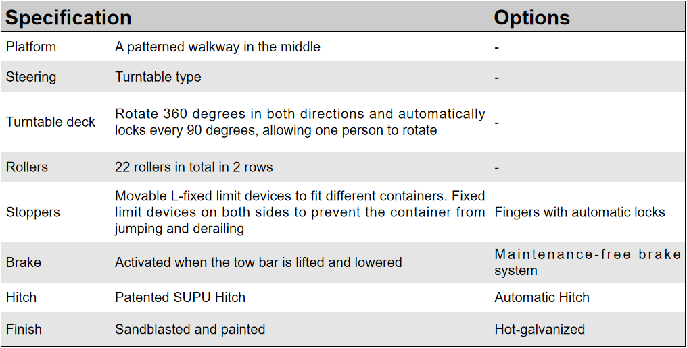This screenshot has width=687, height=348.
Task: Select the Brake row label
Action: (24, 262)
